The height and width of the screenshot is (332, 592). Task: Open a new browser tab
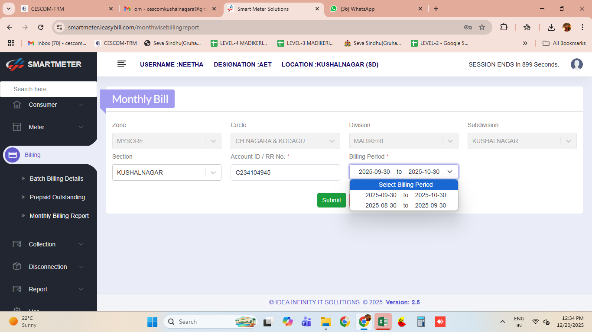pyautogui.click(x=436, y=9)
